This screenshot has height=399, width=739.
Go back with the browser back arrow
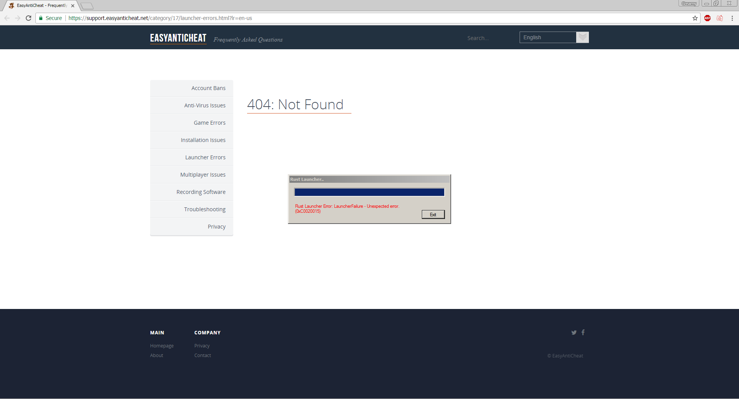[7, 18]
